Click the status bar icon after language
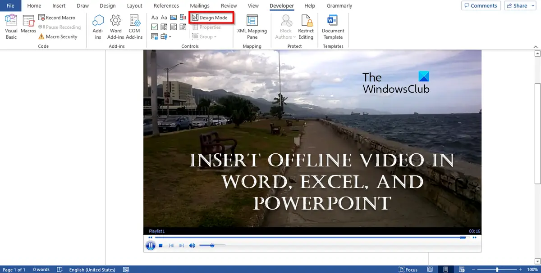 click(x=126, y=269)
